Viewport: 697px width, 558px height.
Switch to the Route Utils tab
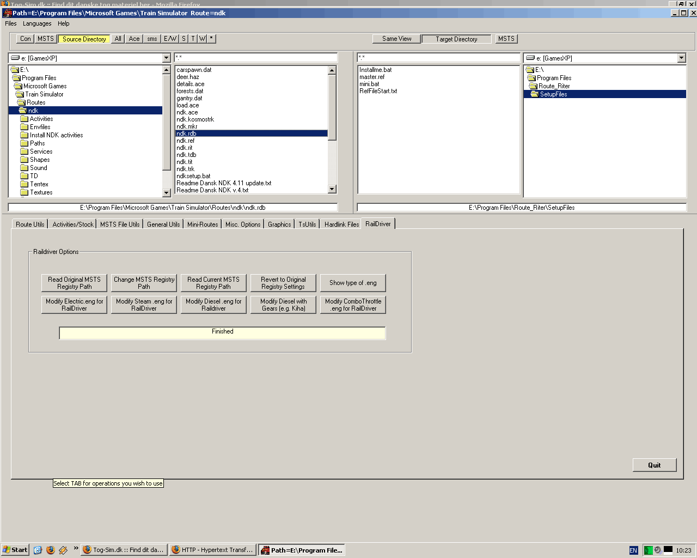[x=30, y=225]
